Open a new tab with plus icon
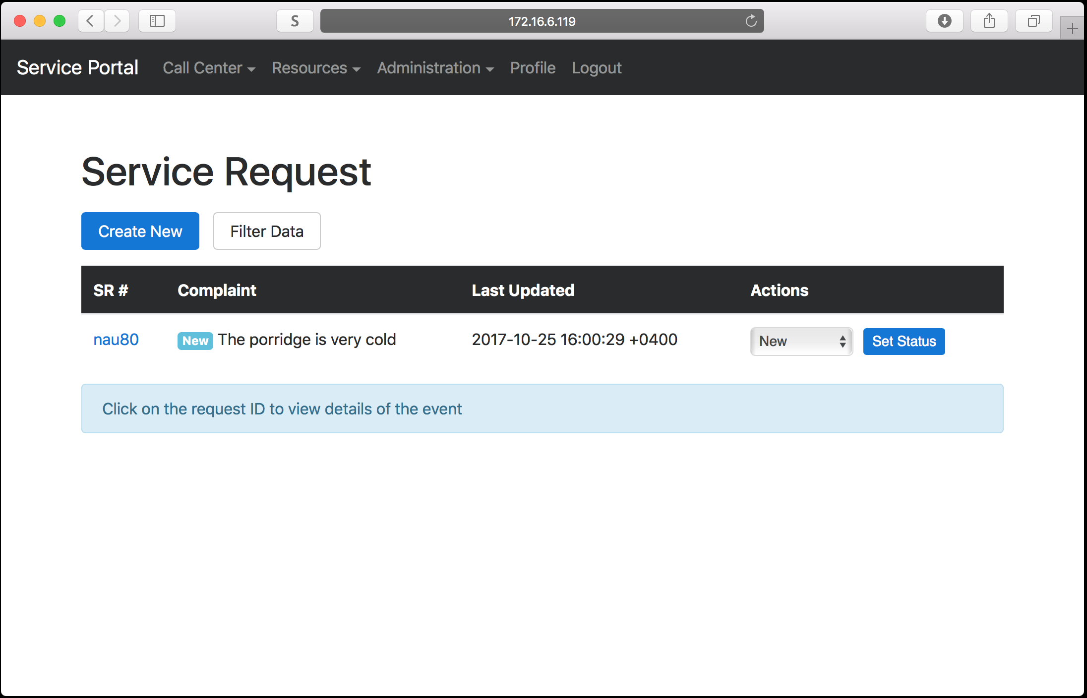The height and width of the screenshot is (698, 1087). click(1072, 28)
